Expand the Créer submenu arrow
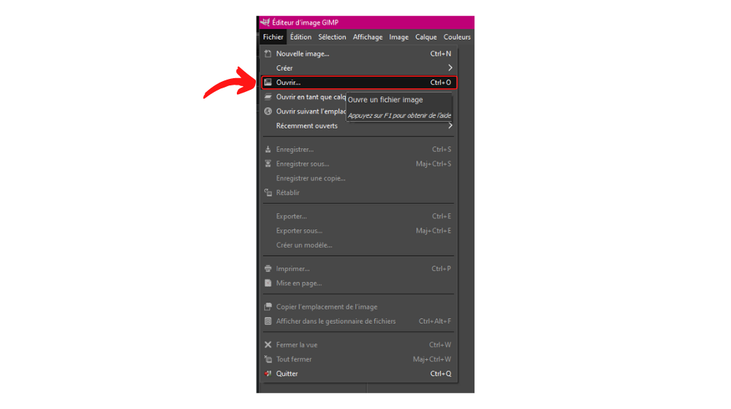 450,68
